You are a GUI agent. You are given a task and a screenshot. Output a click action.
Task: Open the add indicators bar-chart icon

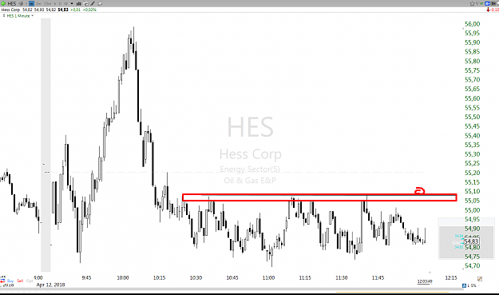tap(78, 4)
